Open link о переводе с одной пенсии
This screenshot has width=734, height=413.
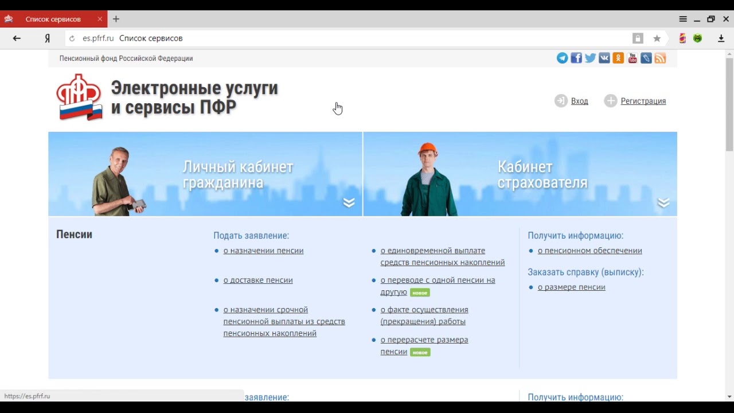tap(438, 286)
